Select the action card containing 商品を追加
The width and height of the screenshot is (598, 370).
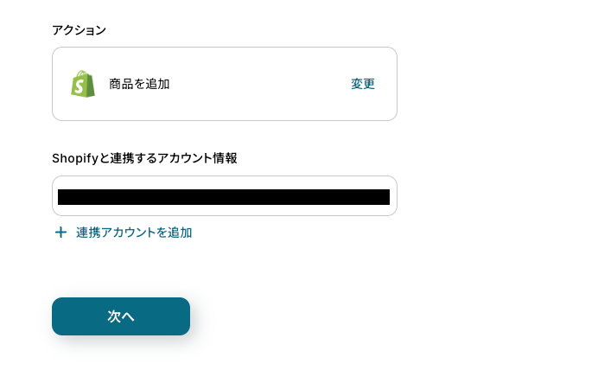[x=224, y=84]
